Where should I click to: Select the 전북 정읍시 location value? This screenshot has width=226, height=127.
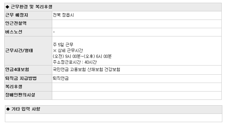[63, 15]
